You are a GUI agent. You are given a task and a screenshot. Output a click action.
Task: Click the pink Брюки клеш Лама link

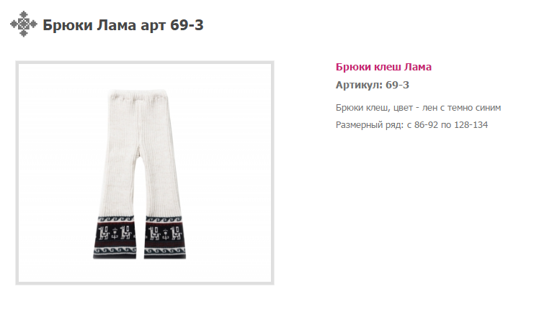pos(383,67)
